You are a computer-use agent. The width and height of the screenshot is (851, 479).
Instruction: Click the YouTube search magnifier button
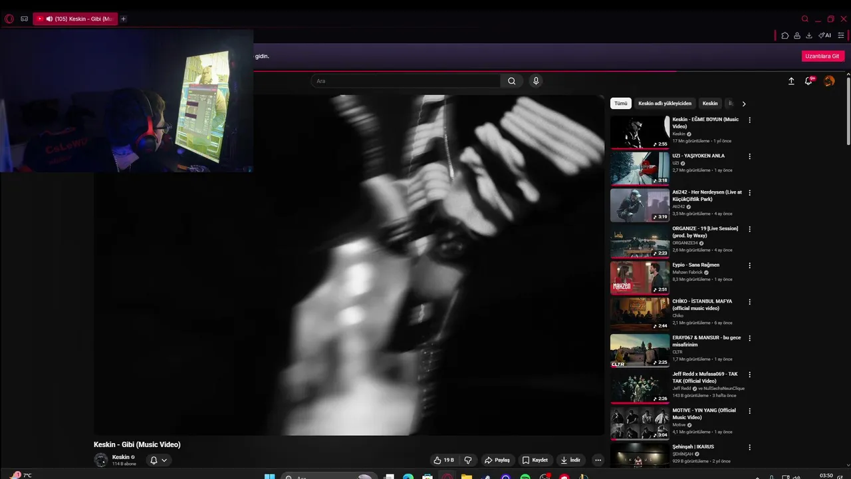[x=511, y=81]
